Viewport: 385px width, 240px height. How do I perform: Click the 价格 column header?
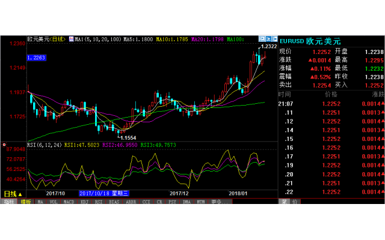[331, 94]
